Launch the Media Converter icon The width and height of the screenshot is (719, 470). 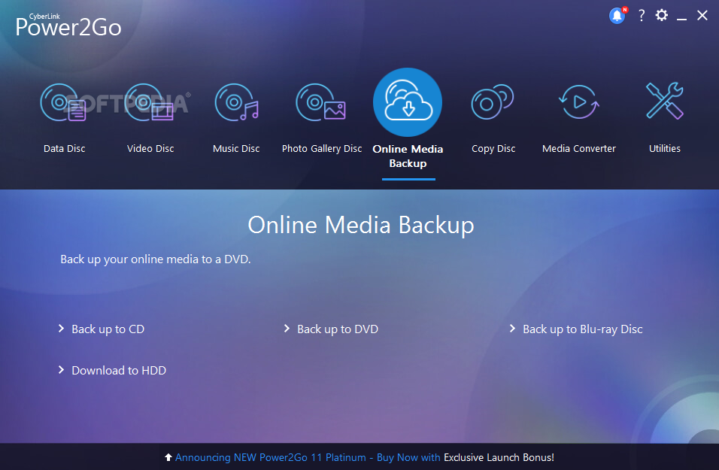tap(578, 102)
